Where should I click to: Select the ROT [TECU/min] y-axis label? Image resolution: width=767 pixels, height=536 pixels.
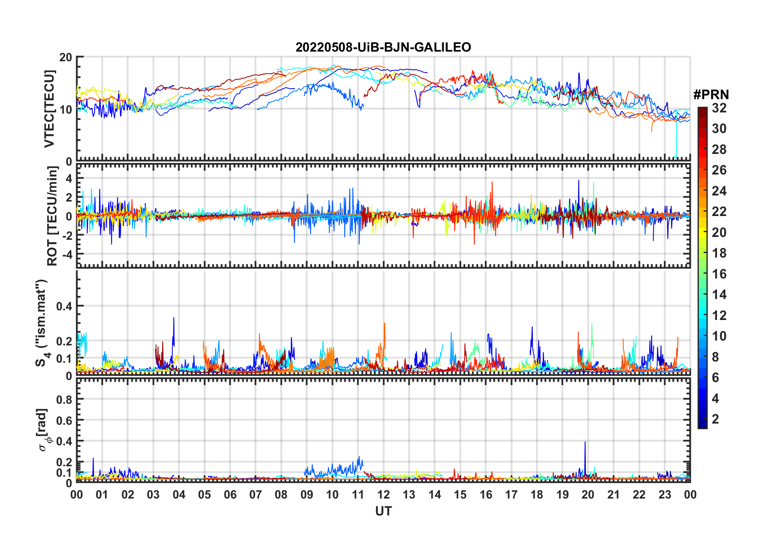coord(52,216)
